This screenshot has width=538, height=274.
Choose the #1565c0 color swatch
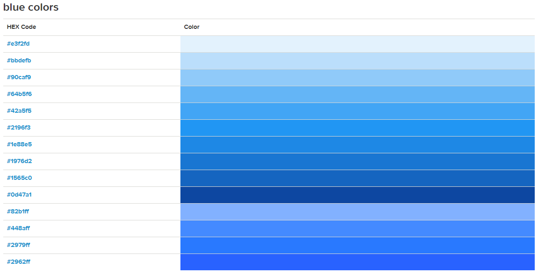(x=358, y=178)
